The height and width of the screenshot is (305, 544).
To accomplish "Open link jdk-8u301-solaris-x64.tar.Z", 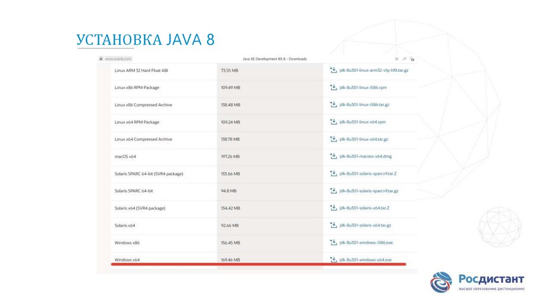I will (364, 208).
